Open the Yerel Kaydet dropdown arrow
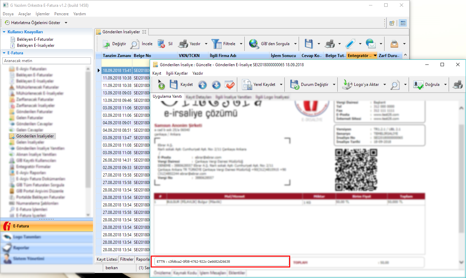This screenshot has height=278, width=466. tap(281, 85)
